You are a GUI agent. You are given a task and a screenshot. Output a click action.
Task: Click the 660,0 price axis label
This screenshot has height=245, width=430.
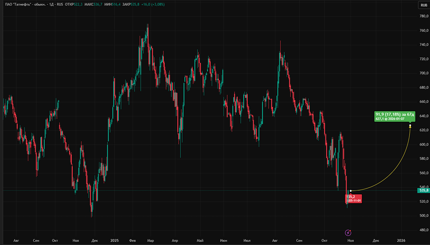[x=424, y=102]
